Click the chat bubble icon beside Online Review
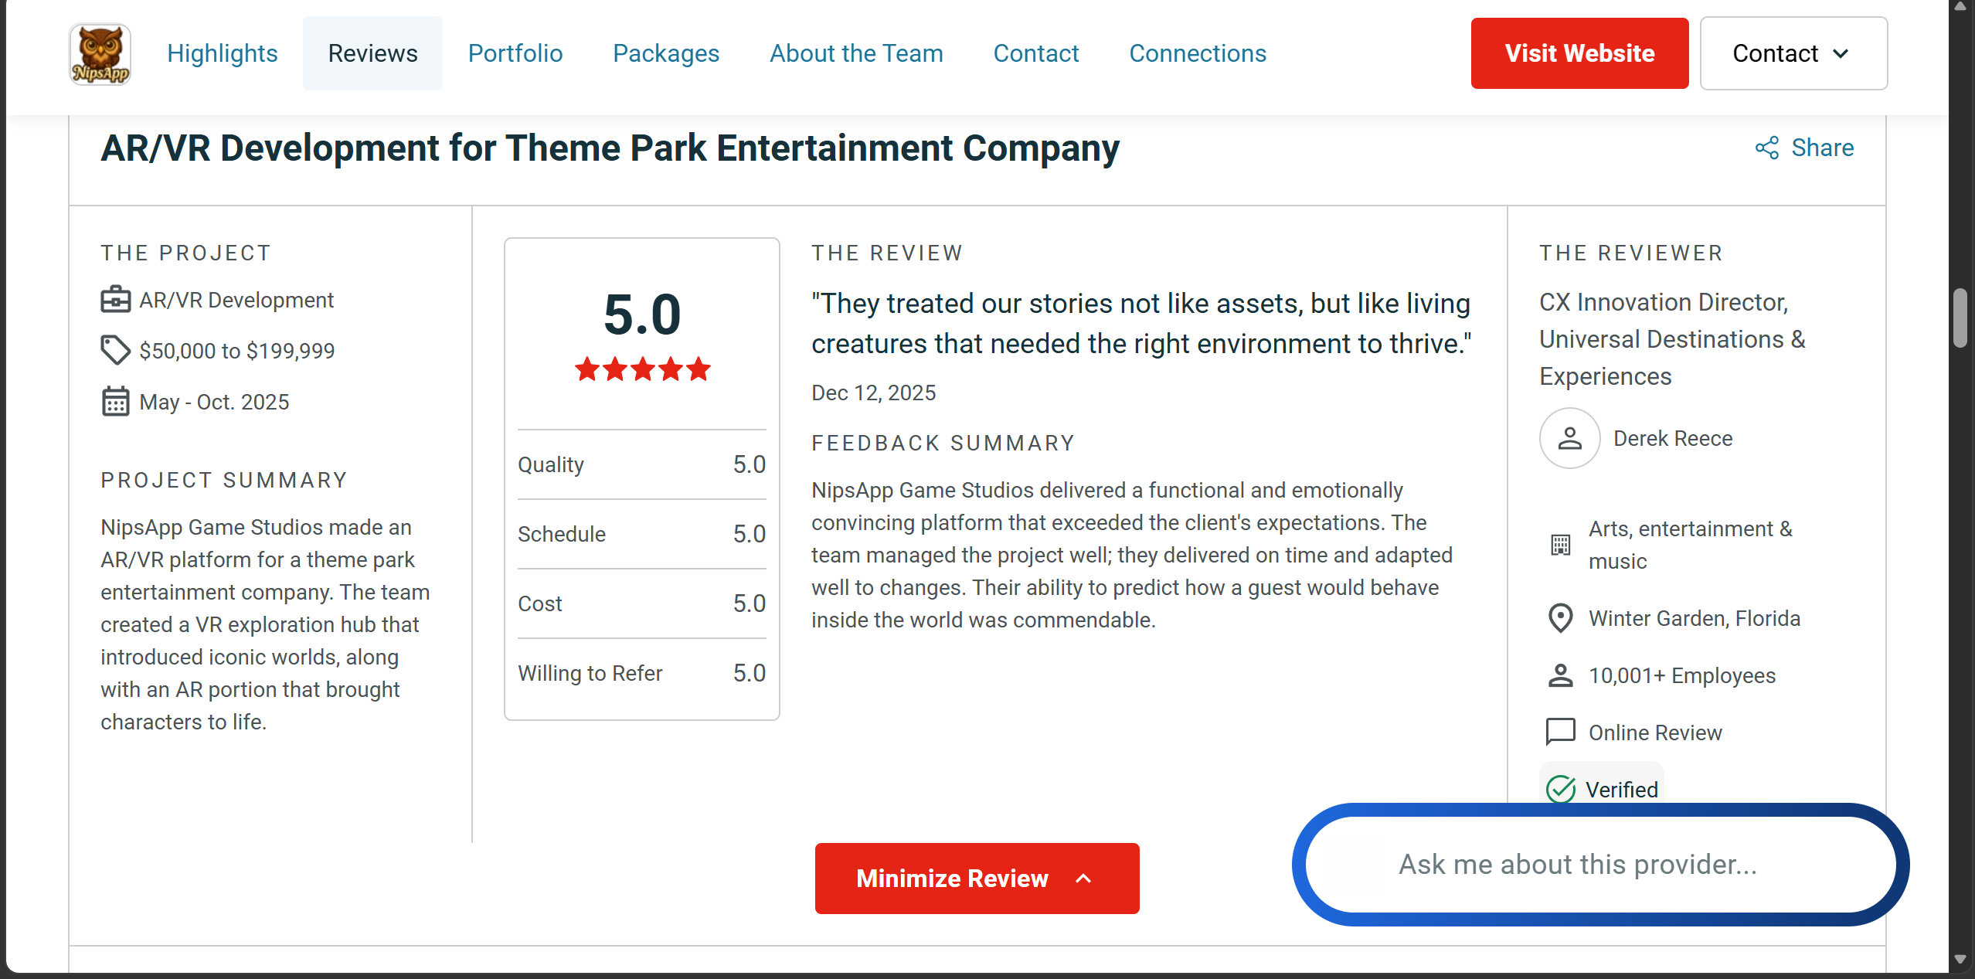Image resolution: width=1975 pixels, height=979 pixels. 1561,732
